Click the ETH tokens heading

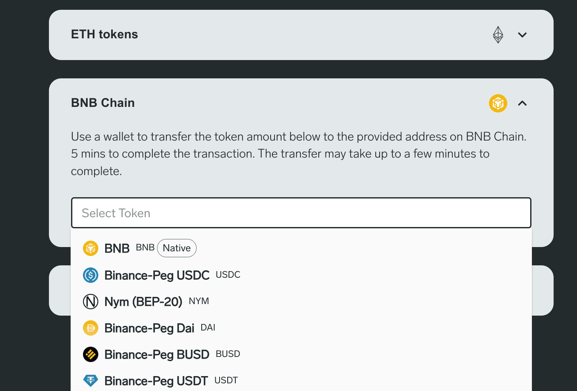105,34
